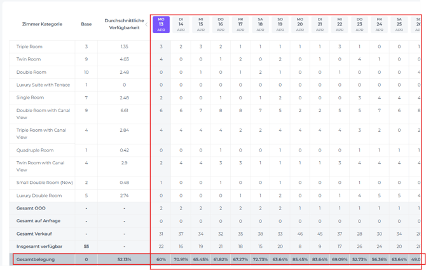This screenshot has height=270, width=426.
Task: Click the 52.13% average occupancy cell
Action: pyautogui.click(x=124, y=259)
